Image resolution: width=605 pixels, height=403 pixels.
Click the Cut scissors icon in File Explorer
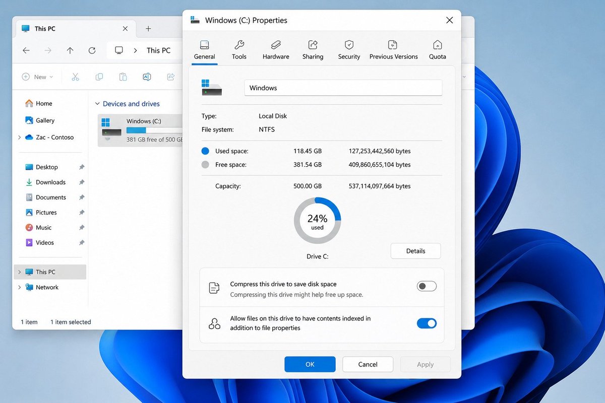[76, 77]
